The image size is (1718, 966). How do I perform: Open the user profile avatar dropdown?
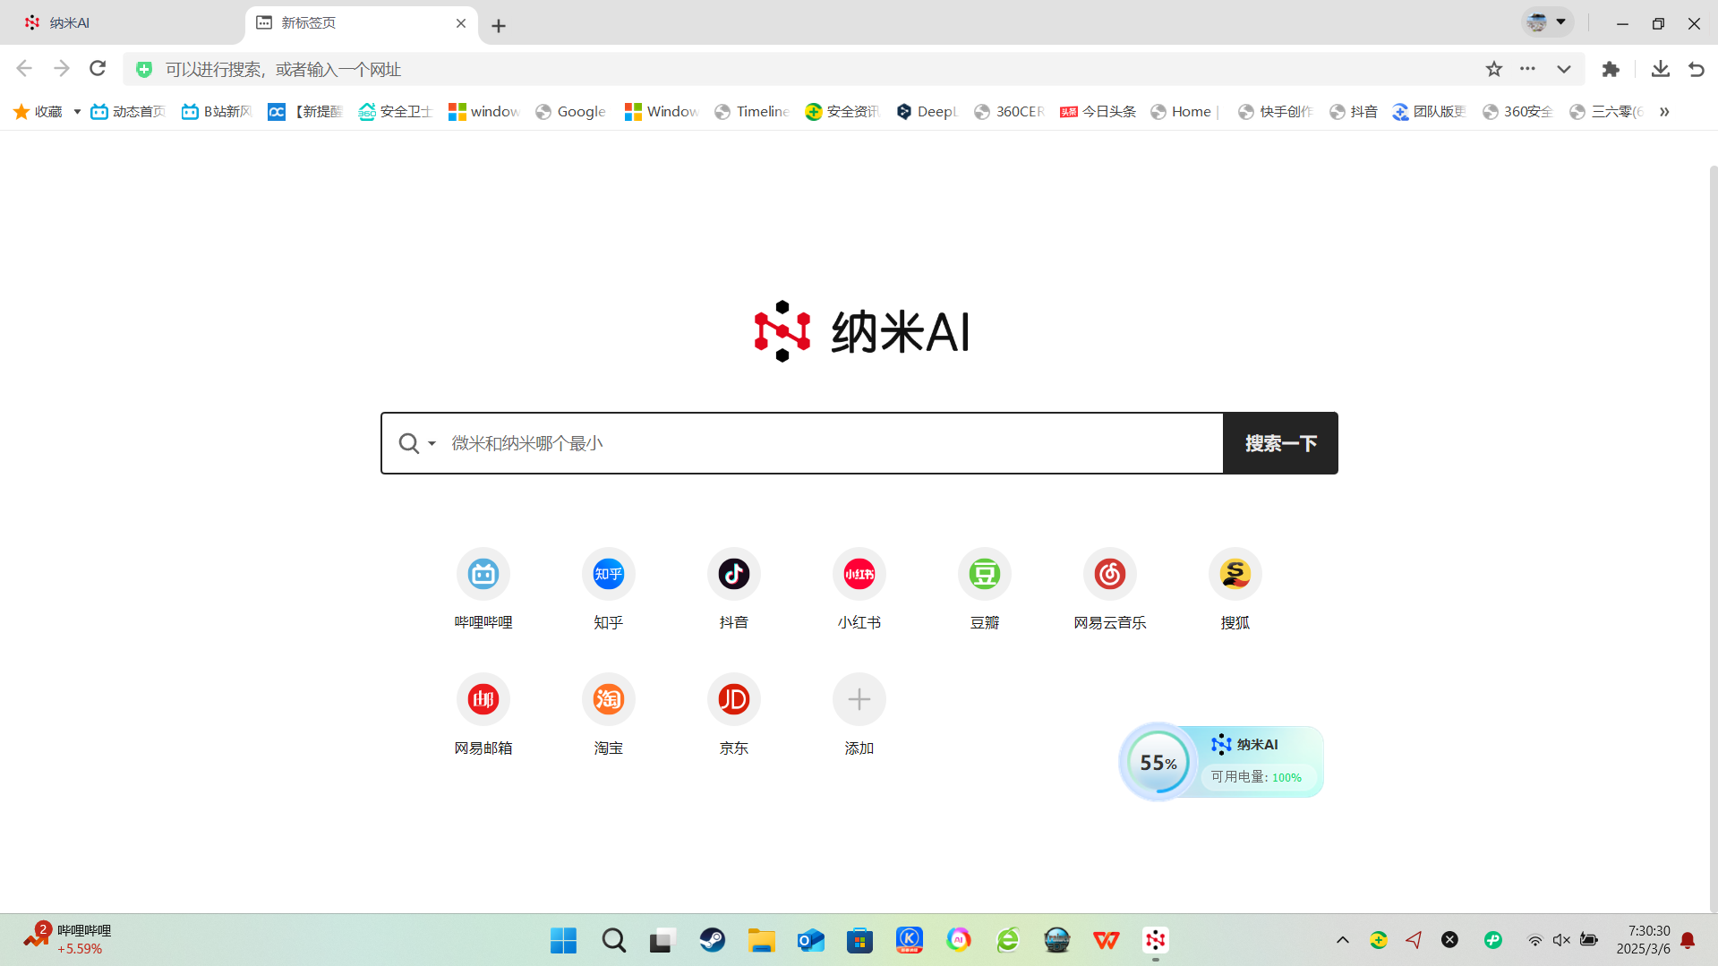click(x=1547, y=22)
